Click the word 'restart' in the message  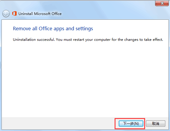[x=79, y=40]
